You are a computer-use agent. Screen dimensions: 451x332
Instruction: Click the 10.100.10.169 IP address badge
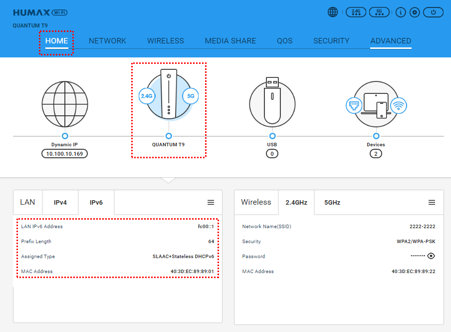[65, 154]
